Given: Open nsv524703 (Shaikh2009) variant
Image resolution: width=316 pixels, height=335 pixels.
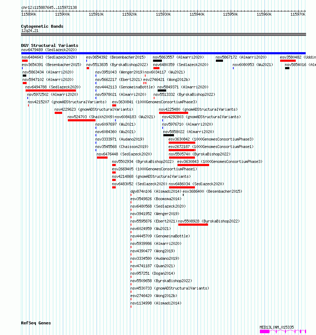Looking at the screenshot, I should 91,117.
